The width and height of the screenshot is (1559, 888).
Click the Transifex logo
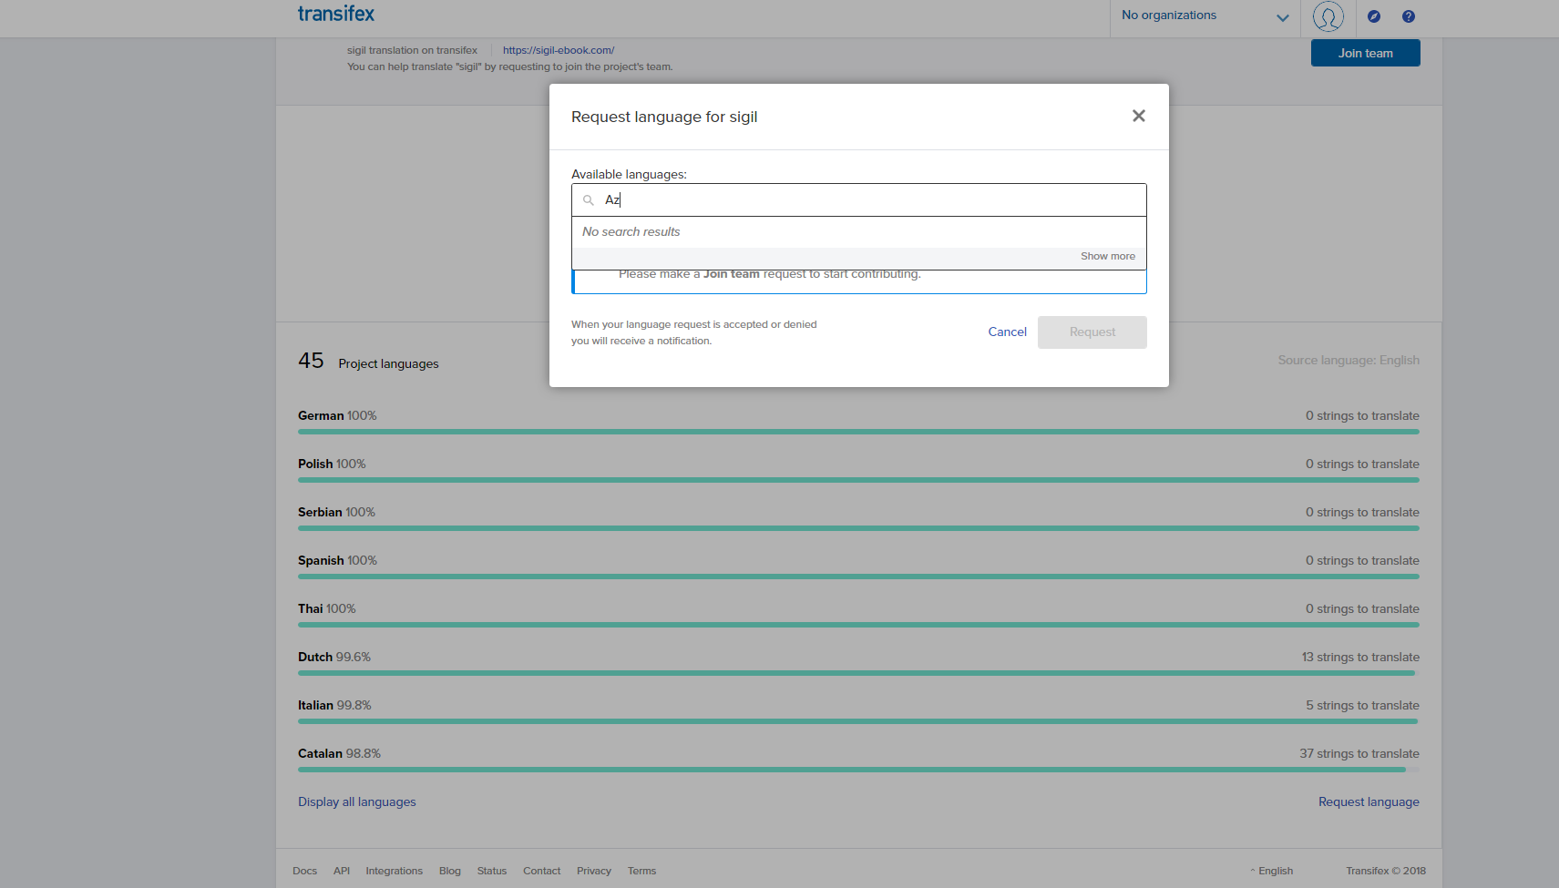coord(335,14)
